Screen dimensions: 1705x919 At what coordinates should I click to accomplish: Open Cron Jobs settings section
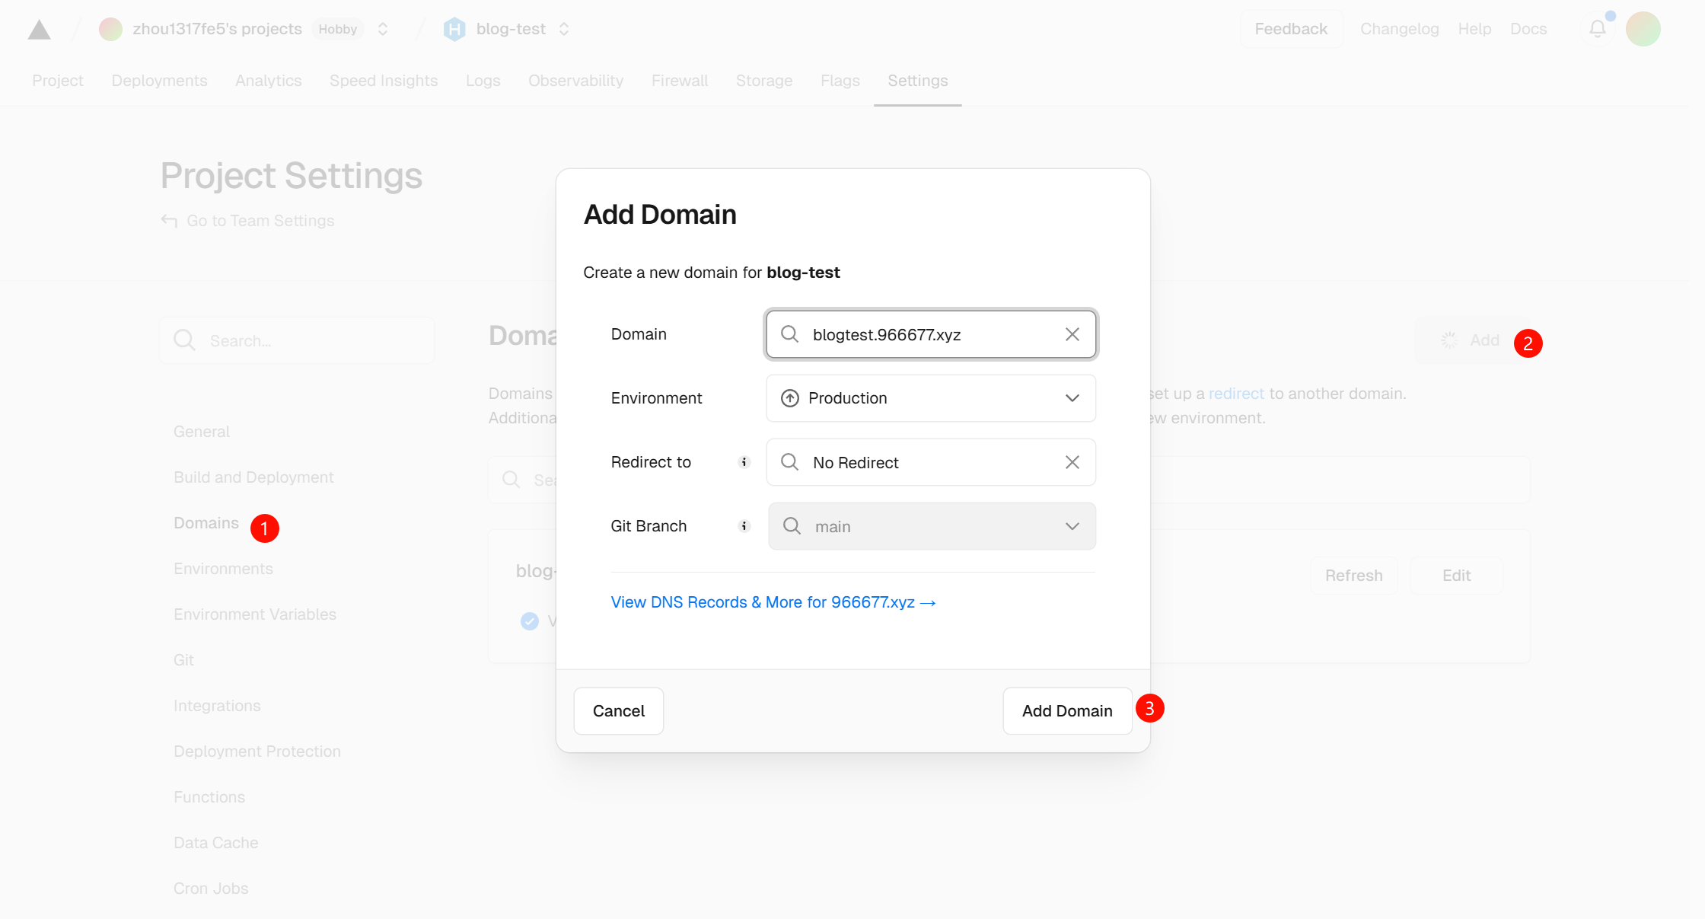pyautogui.click(x=211, y=889)
